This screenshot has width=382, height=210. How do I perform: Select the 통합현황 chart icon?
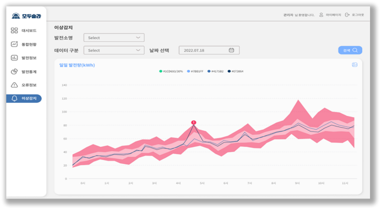coord(14,44)
